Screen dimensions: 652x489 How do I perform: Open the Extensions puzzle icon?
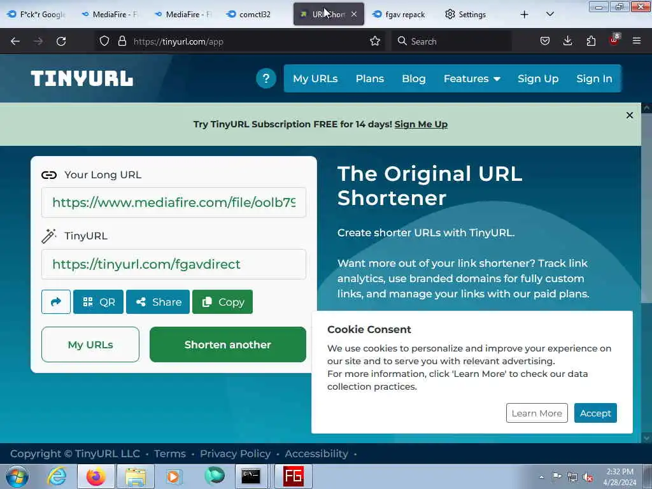click(591, 41)
